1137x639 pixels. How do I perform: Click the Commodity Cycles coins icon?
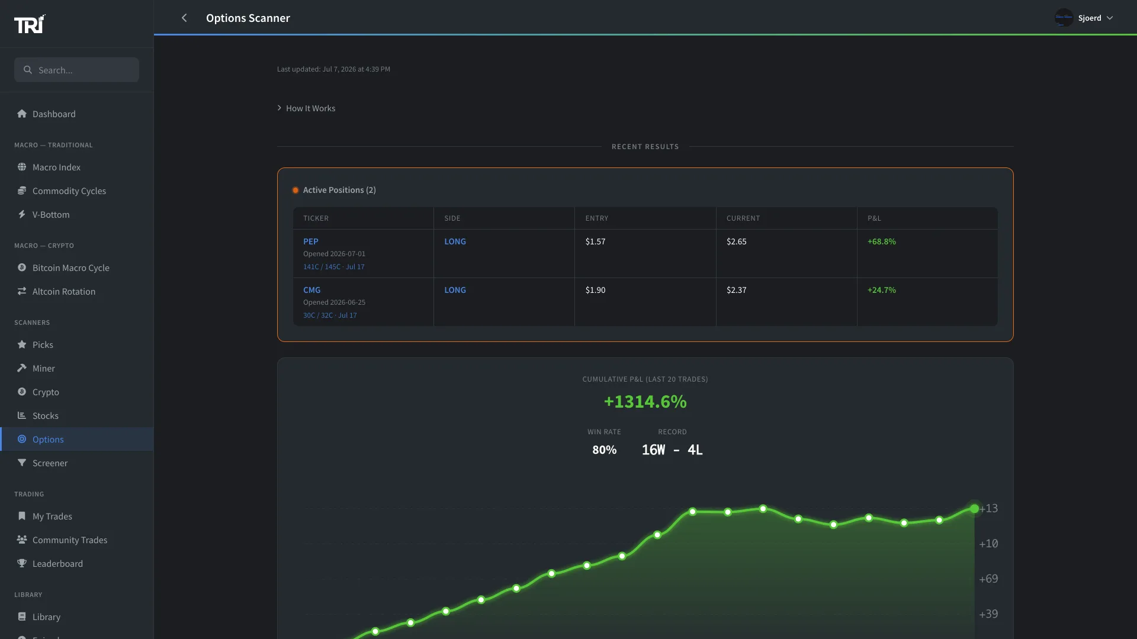pyautogui.click(x=22, y=191)
